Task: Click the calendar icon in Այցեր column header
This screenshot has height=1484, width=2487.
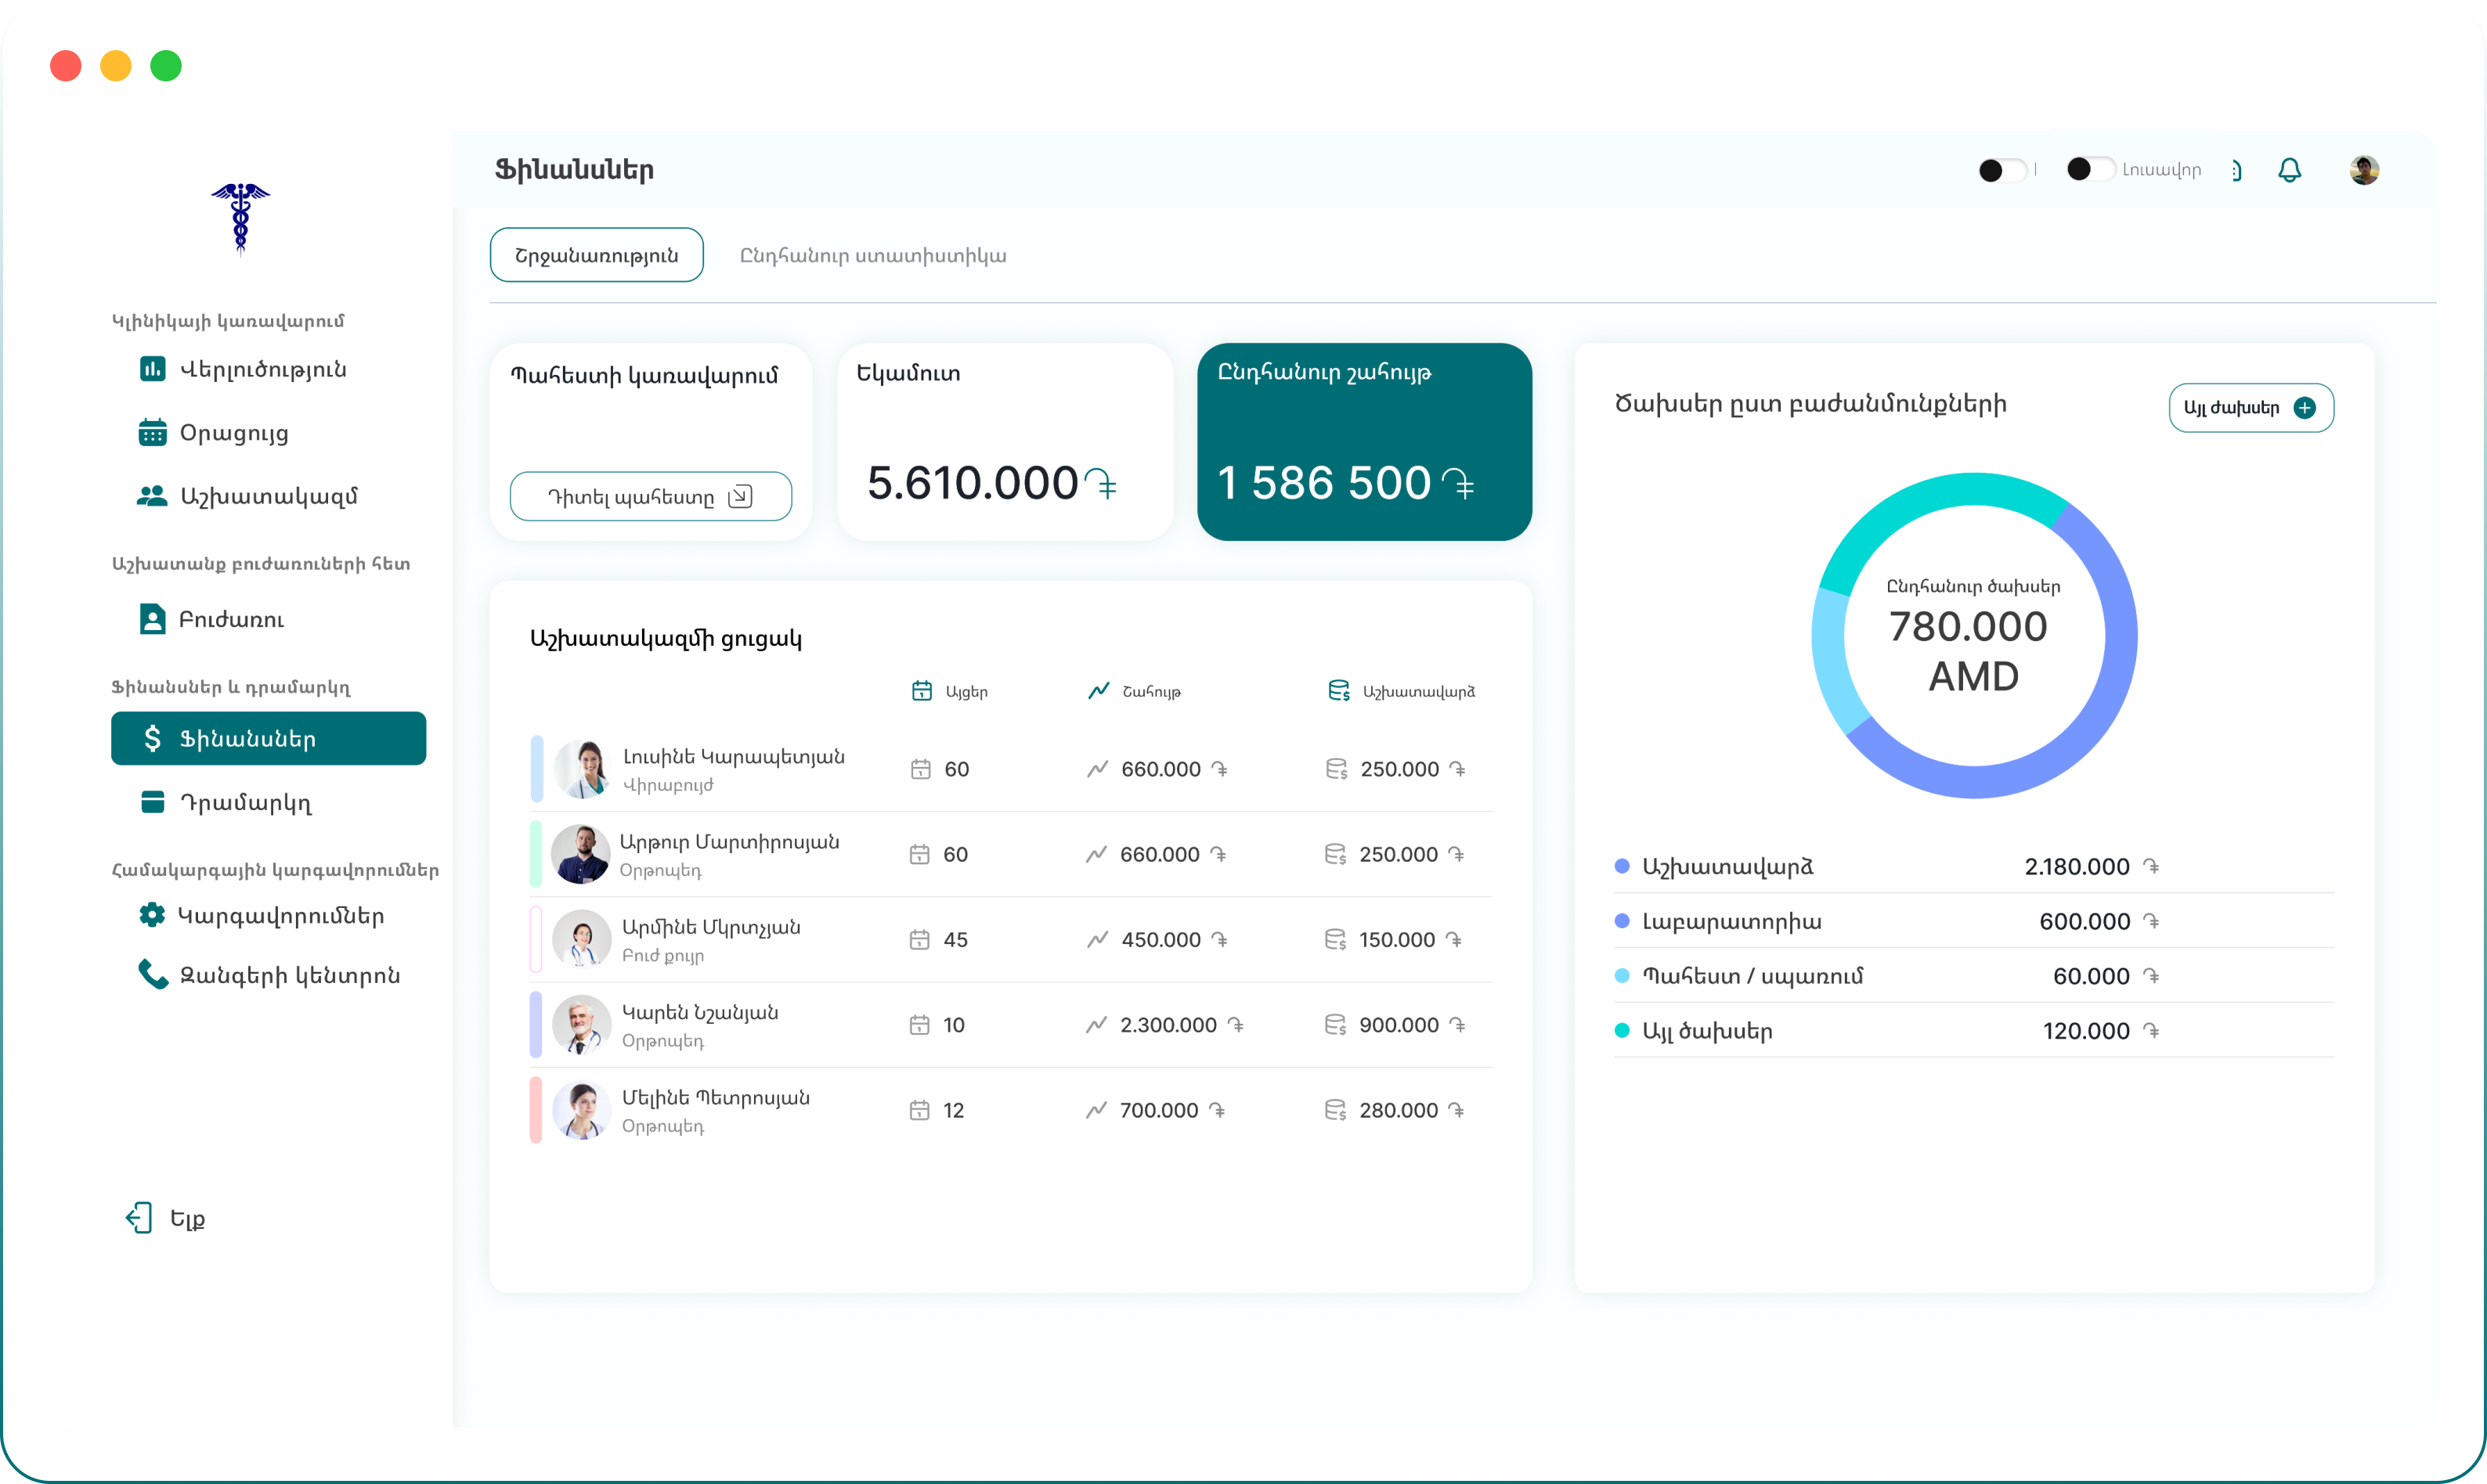Action: coord(922,690)
